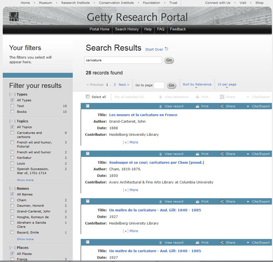Click Go button beside page number field
The image size is (273, 262).
point(171,85)
